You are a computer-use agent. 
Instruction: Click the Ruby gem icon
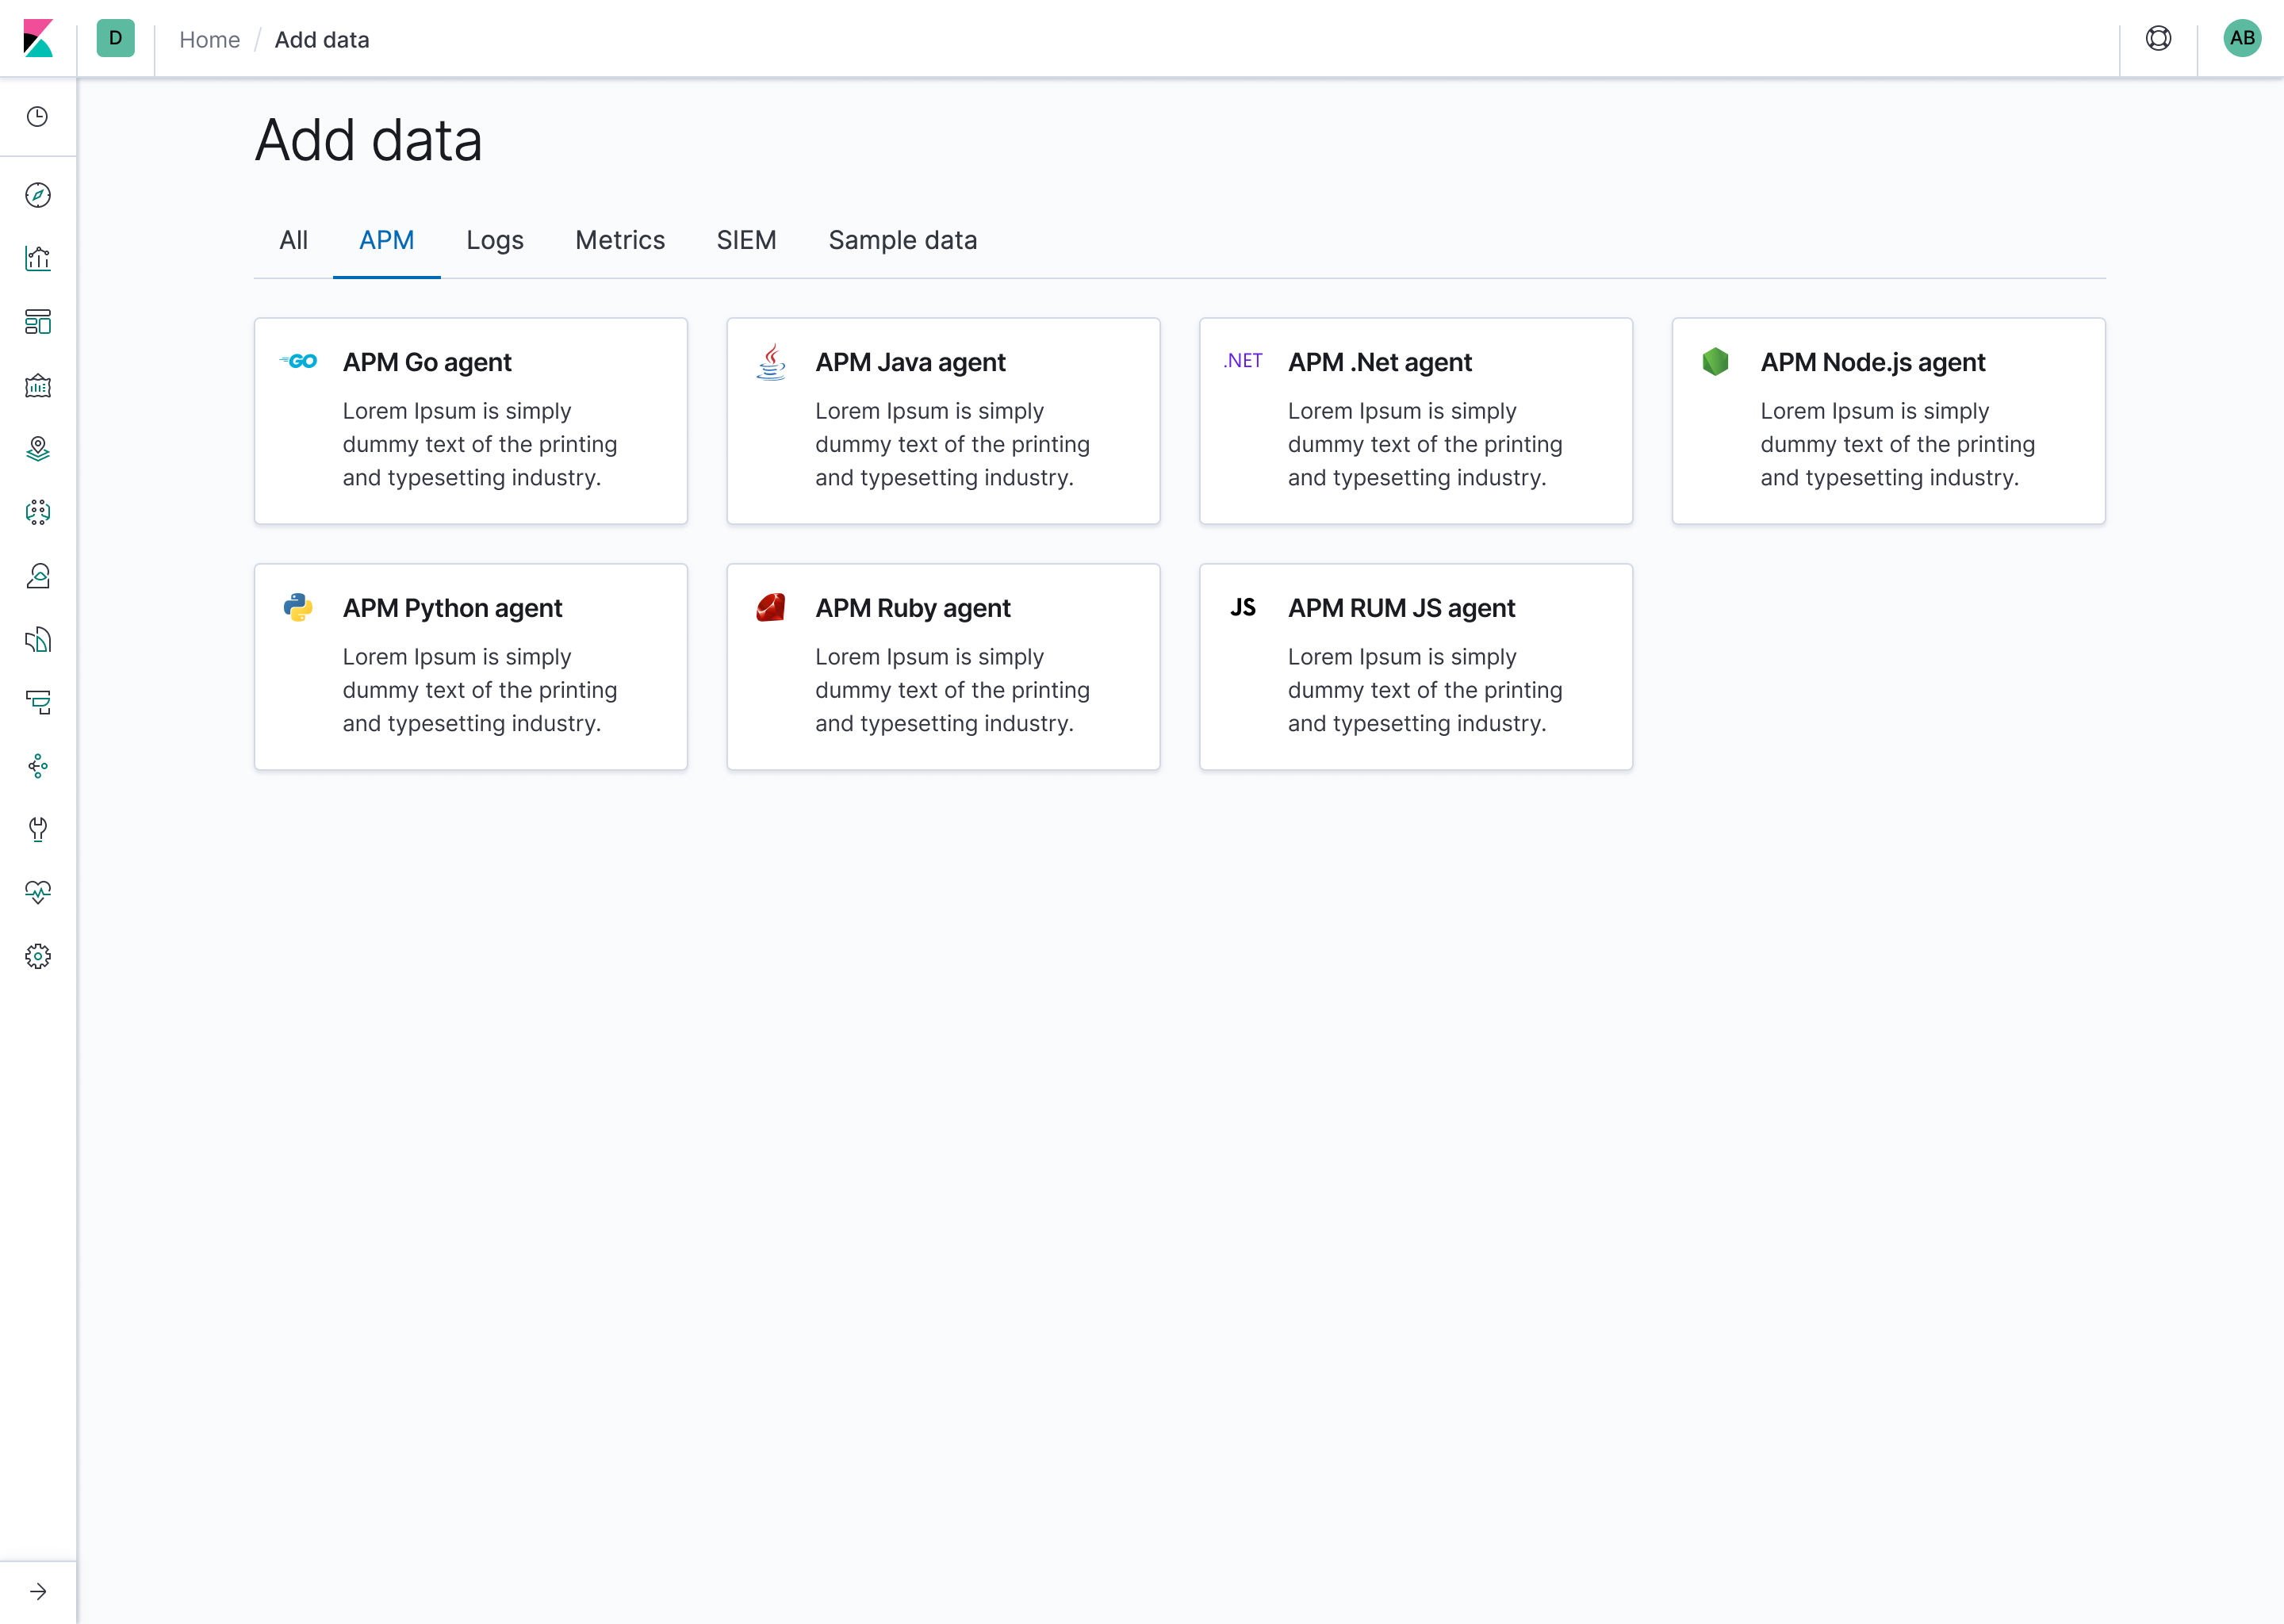771,607
